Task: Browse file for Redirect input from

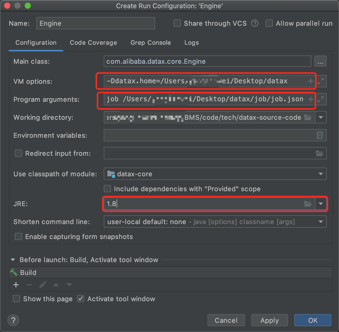Action: (319, 153)
